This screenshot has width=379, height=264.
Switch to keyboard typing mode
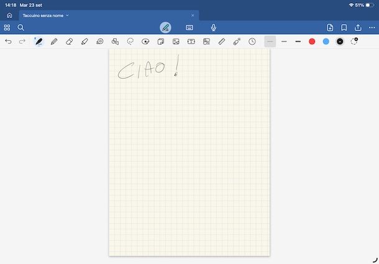(189, 27)
